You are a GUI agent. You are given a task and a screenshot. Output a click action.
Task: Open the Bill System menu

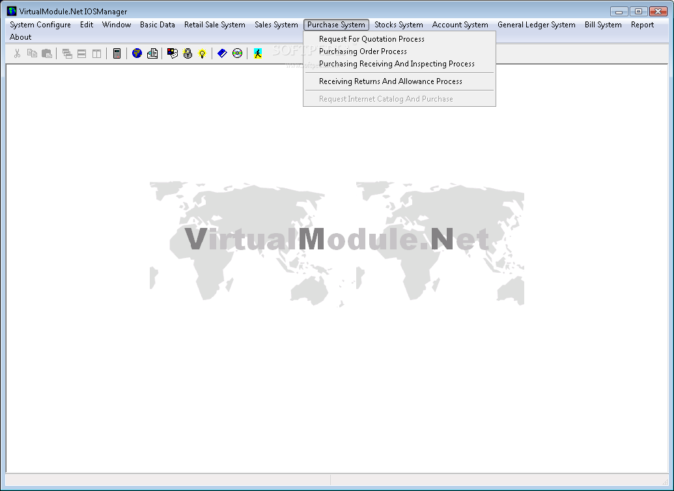tap(603, 25)
